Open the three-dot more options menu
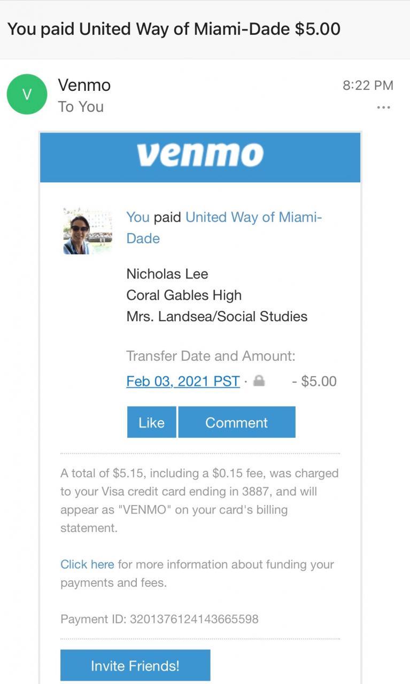This screenshot has height=684, width=410. click(x=383, y=107)
